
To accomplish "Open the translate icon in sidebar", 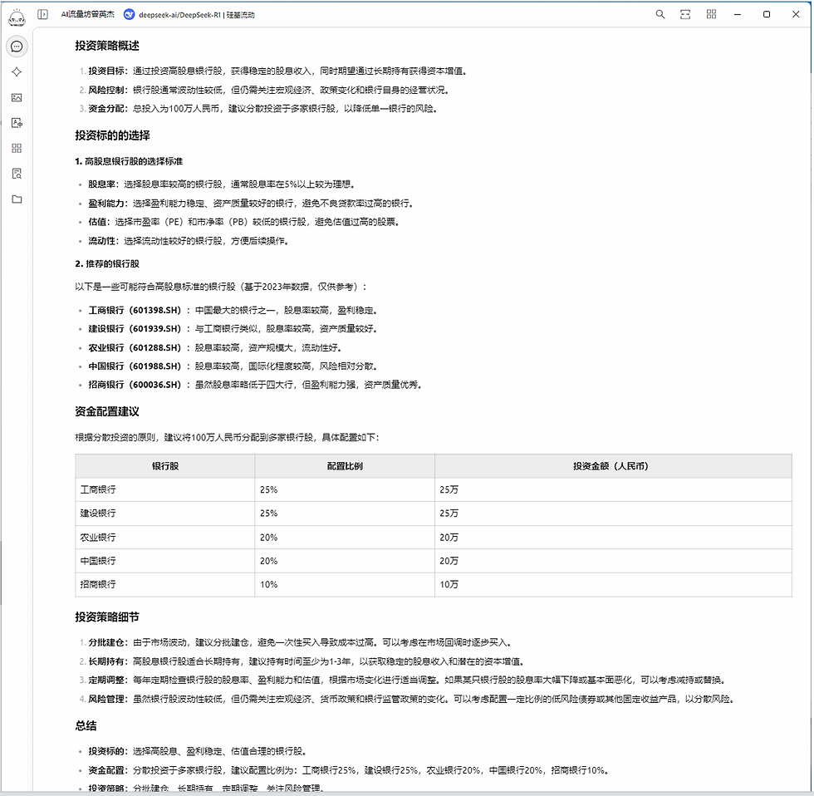I will pyautogui.click(x=17, y=123).
